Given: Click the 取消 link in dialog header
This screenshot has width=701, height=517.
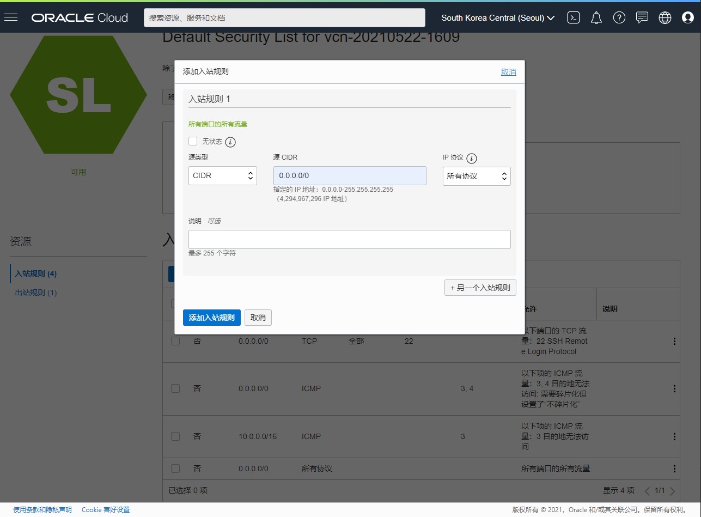Looking at the screenshot, I should (509, 72).
